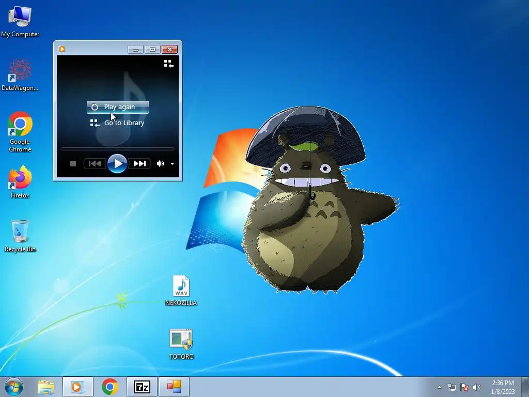Close the Media Player window
Viewport: 529px width, 397px height.
point(169,49)
